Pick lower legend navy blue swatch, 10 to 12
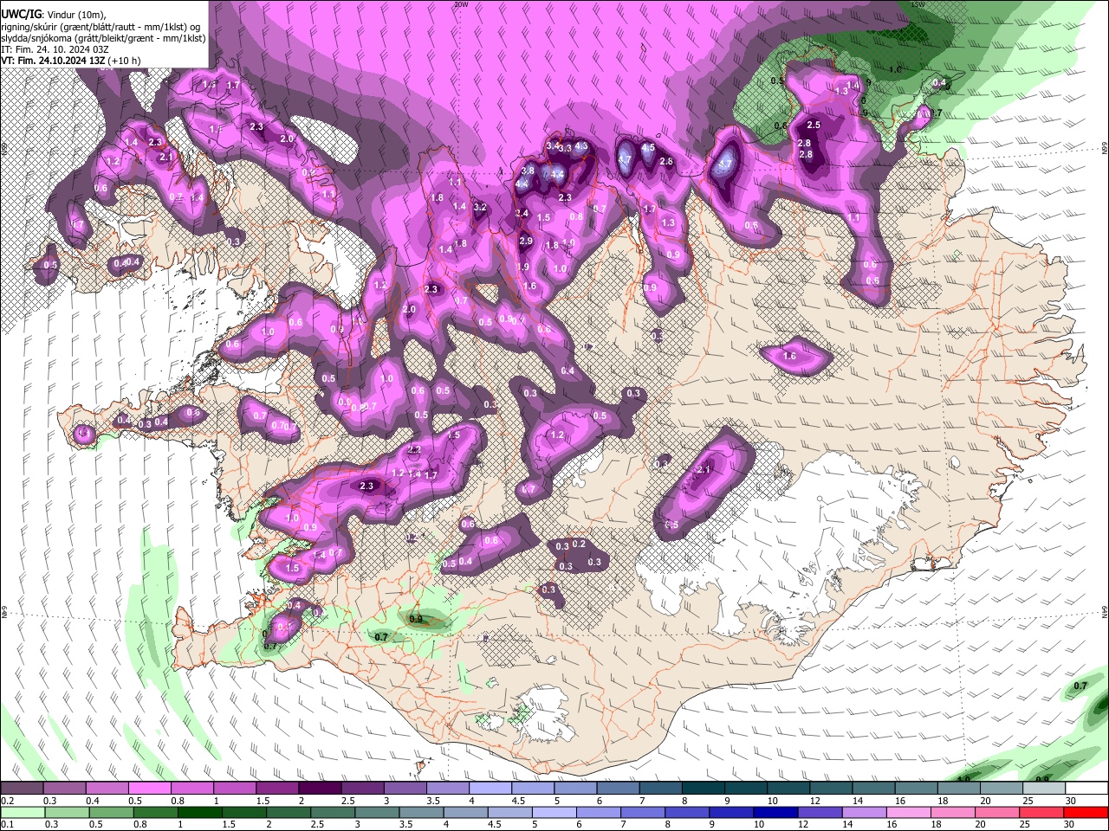Screen dimensions: 1109x831 pyautogui.click(x=775, y=812)
